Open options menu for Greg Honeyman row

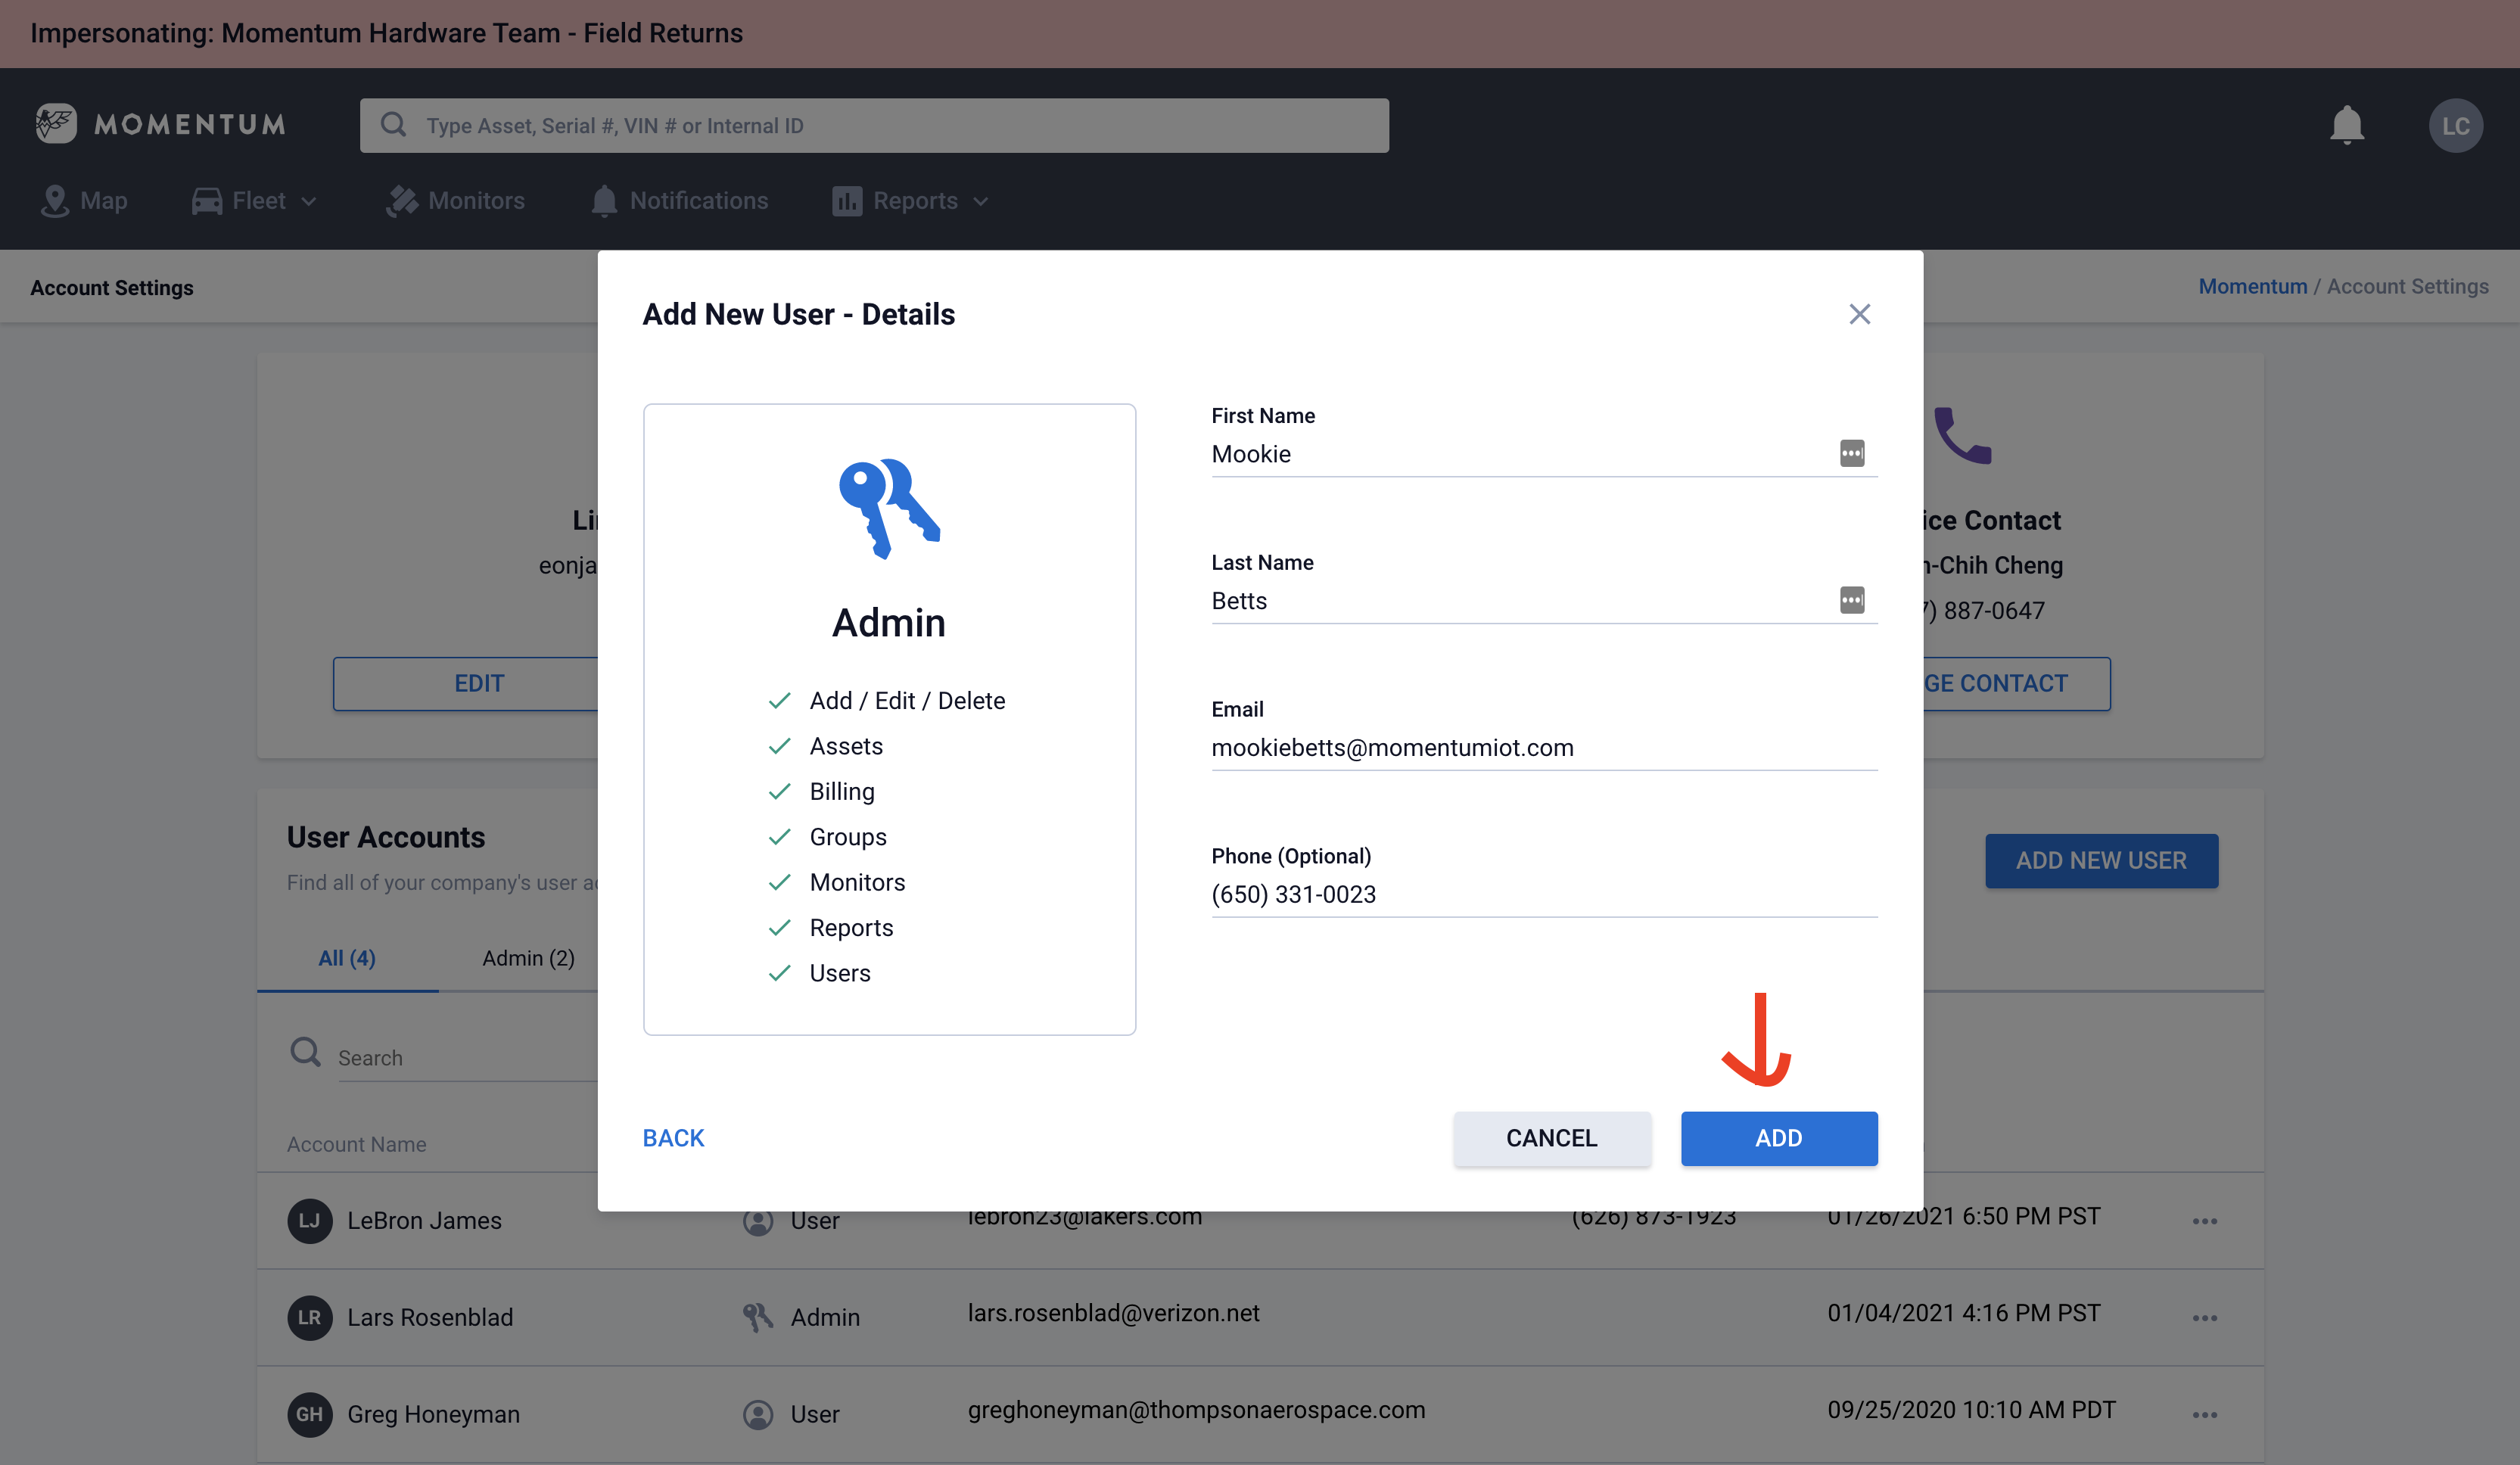pyautogui.click(x=2204, y=1415)
